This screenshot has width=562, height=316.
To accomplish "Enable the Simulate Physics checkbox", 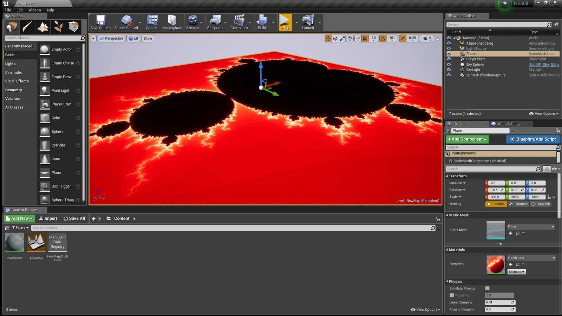I will coord(487,288).
